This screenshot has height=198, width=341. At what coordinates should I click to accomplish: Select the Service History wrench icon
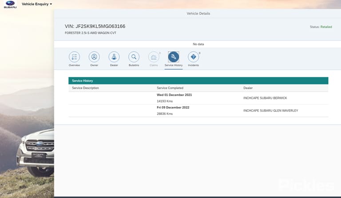coord(174,57)
